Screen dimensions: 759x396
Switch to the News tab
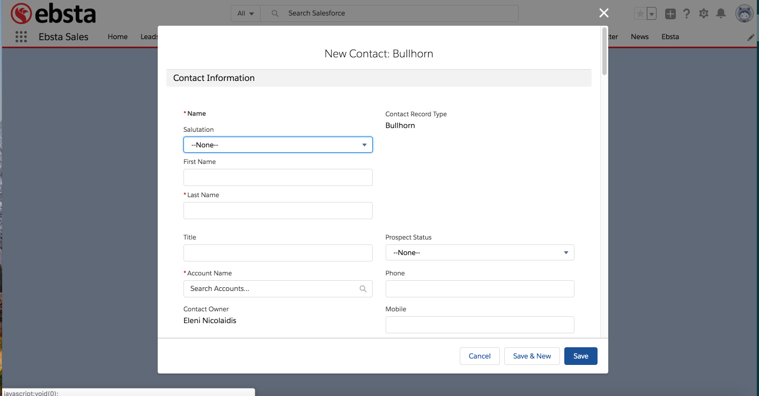639,37
